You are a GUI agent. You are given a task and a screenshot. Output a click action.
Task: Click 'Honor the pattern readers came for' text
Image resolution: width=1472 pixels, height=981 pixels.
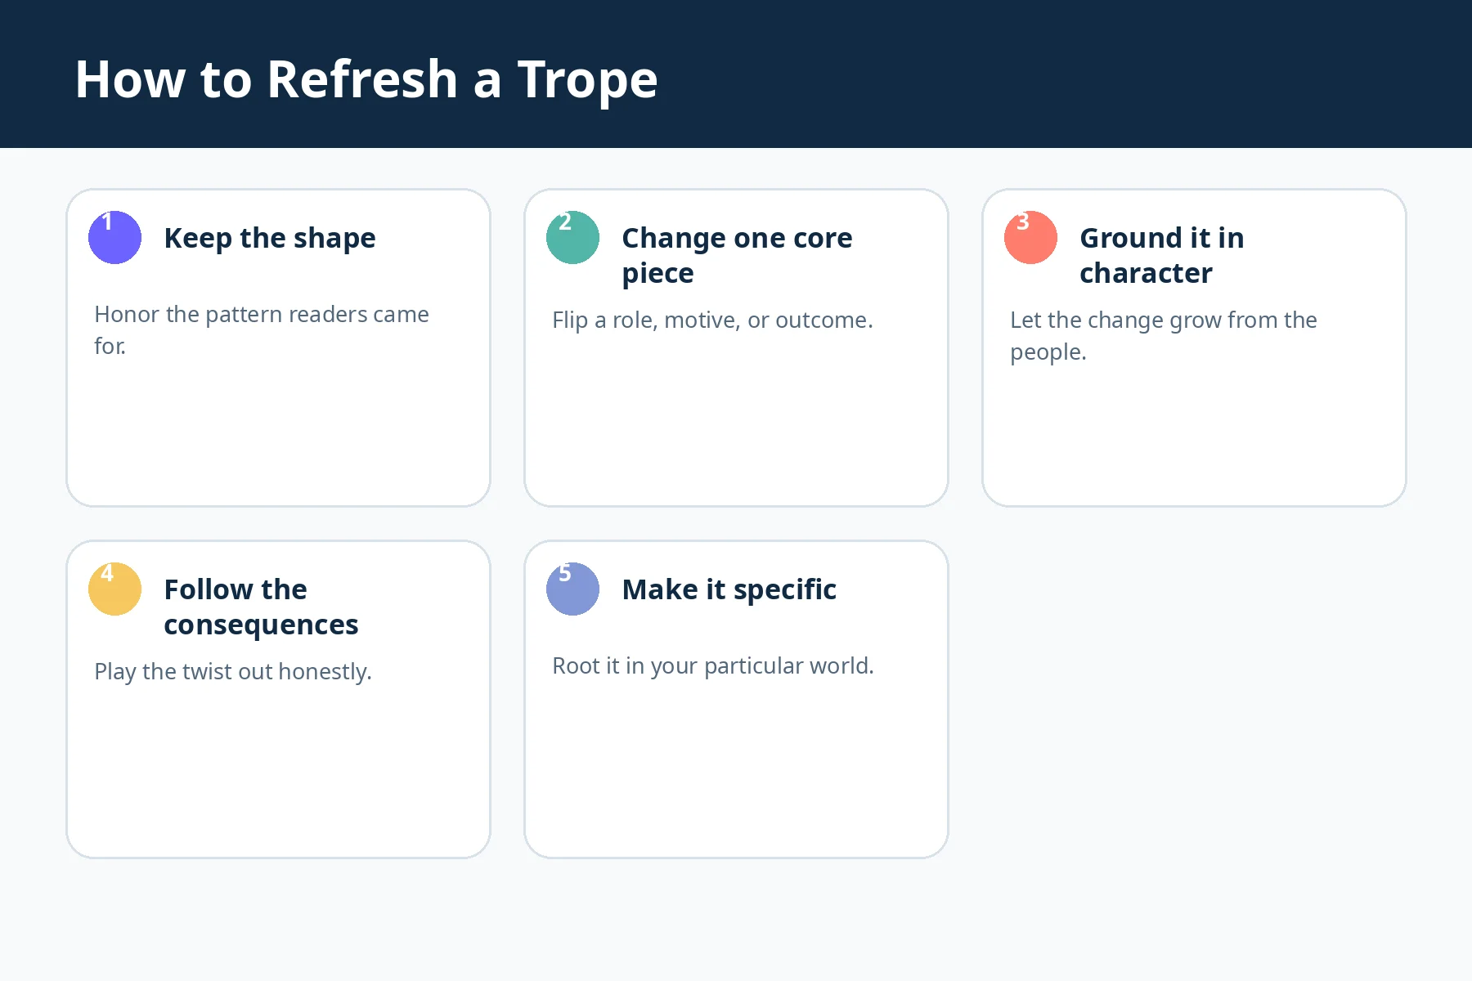click(x=262, y=330)
